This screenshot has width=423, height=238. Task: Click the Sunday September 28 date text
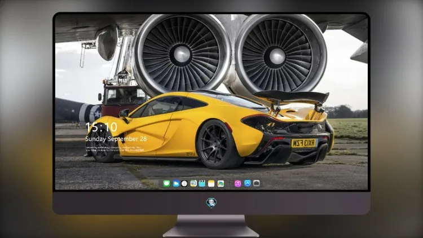point(116,139)
